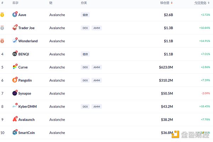Click the Wonderland protocol logo icon
Image resolution: width=213 pixels, height=142 pixels.
pyautogui.click(x=15, y=41)
